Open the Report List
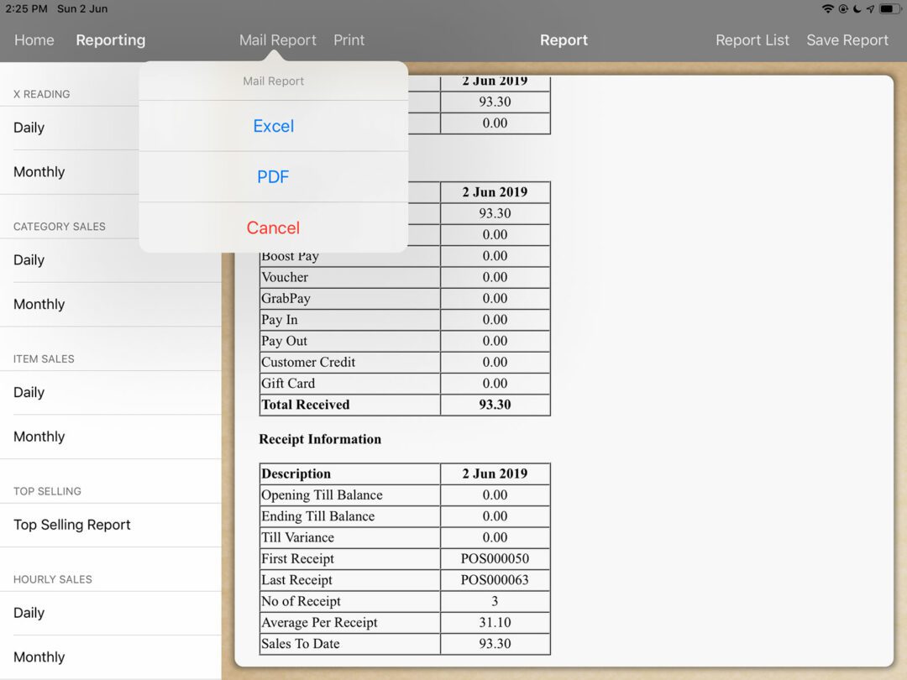Screen dimensions: 907x680 pos(752,40)
